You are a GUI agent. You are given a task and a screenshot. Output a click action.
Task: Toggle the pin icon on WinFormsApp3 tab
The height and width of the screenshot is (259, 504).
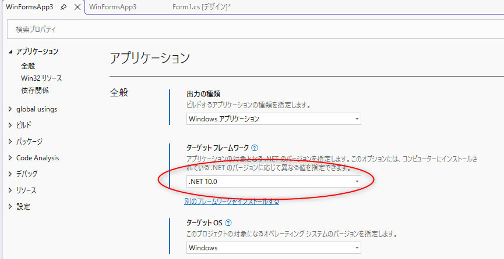pyautogui.click(x=64, y=8)
